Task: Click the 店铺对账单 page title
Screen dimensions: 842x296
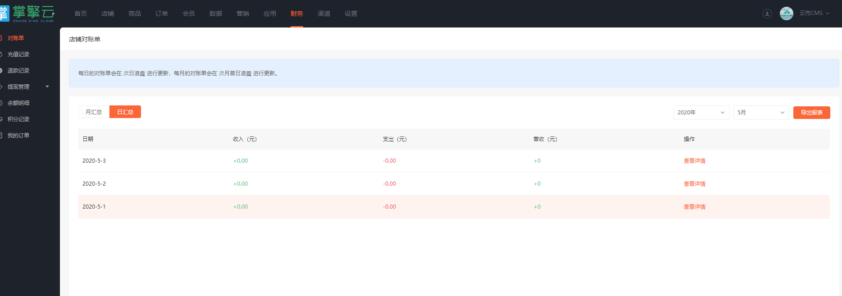Action: [85, 39]
